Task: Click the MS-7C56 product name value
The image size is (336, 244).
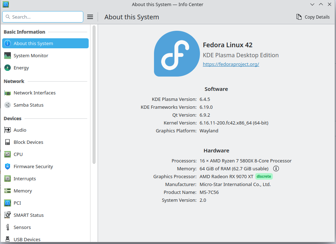Action: click(x=209, y=192)
